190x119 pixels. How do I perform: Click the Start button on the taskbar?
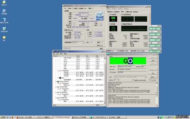click(x=3, y=117)
